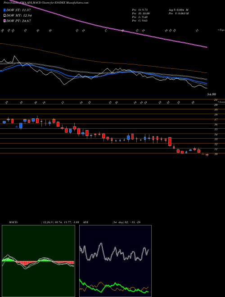Click price axis label 13
225x297 pixels.
(216, 139)
